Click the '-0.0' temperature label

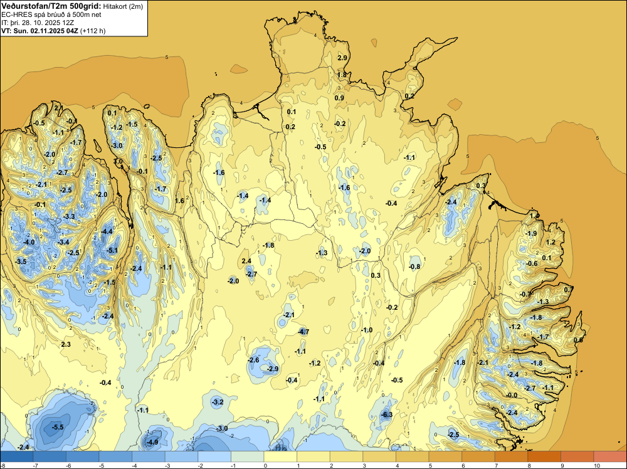pyautogui.click(x=512, y=395)
